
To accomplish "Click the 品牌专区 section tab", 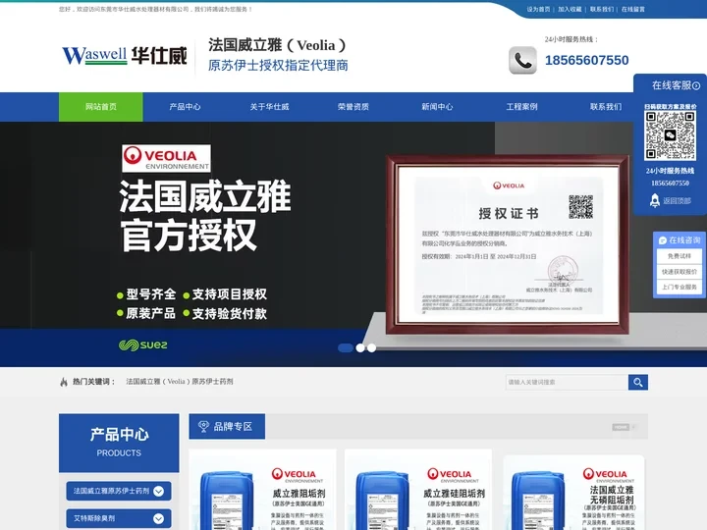I will click(227, 426).
